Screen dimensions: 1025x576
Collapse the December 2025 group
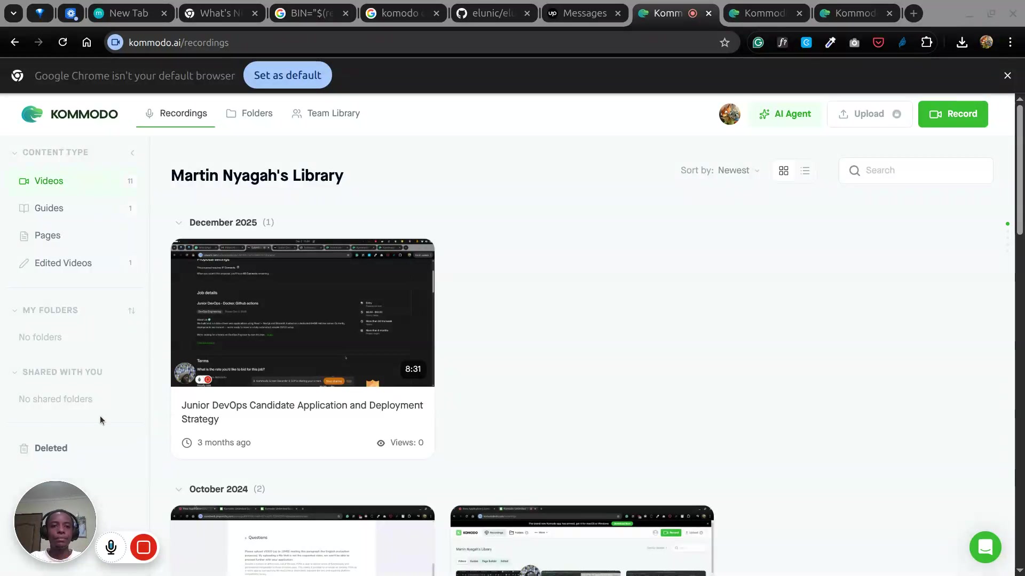click(x=179, y=222)
